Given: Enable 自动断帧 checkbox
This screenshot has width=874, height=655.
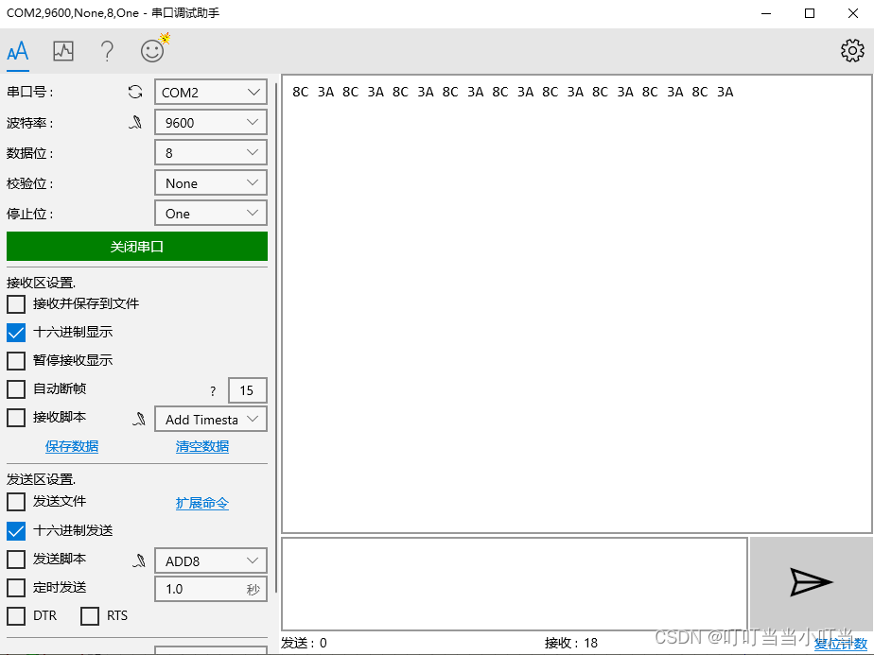Looking at the screenshot, I should click(x=16, y=389).
